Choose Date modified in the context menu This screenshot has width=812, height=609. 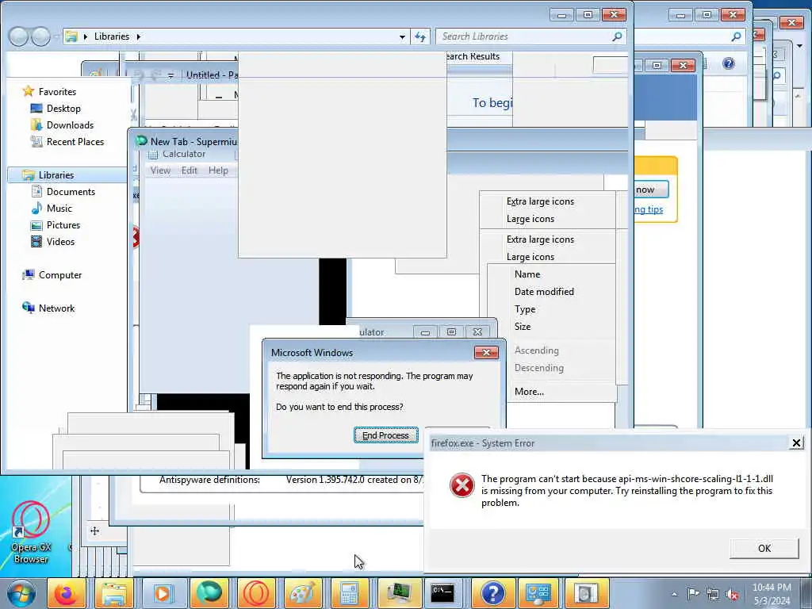click(x=544, y=292)
